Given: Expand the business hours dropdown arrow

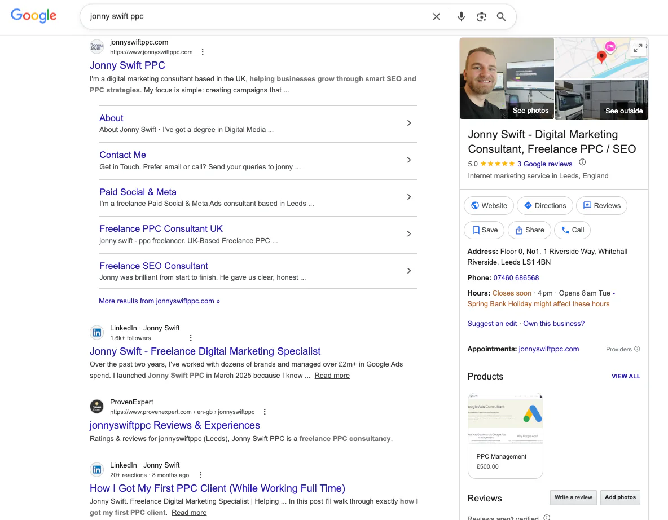Looking at the screenshot, I should (614, 293).
